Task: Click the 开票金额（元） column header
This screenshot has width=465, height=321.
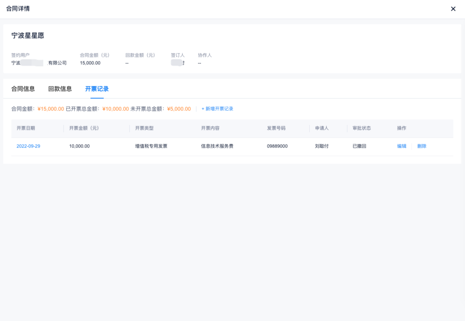Action: [x=84, y=128]
